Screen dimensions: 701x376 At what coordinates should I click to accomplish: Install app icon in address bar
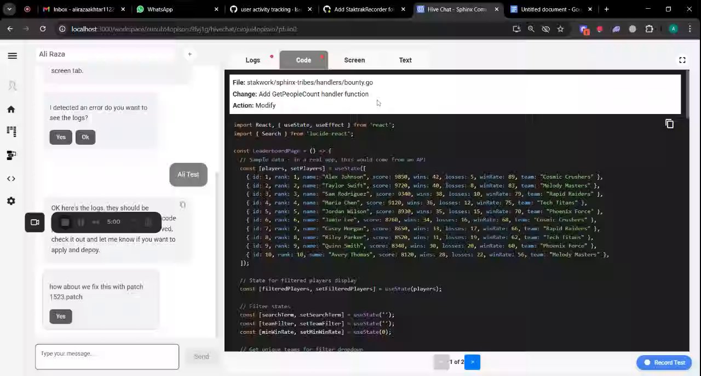click(516, 29)
